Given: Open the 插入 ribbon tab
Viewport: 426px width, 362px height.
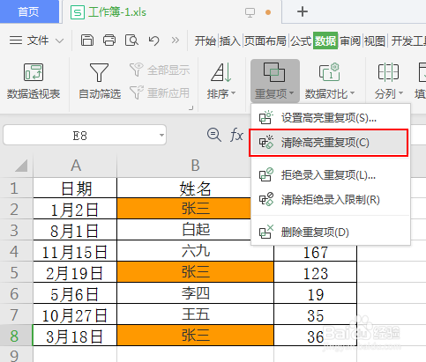Looking at the screenshot, I should click(x=230, y=41).
